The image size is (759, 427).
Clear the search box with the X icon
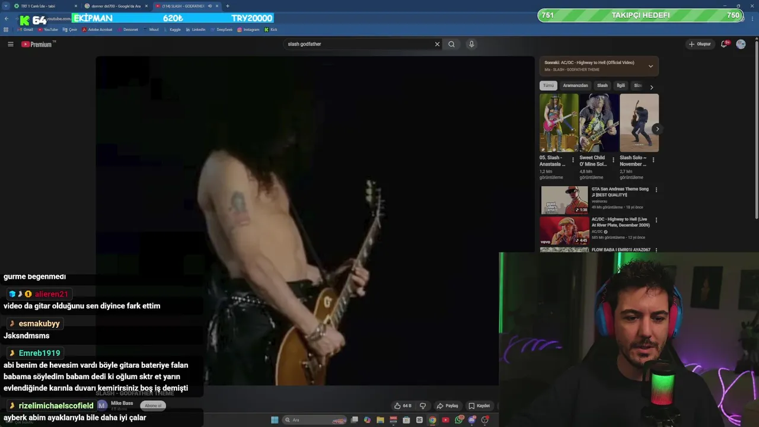tap(437, 44)
